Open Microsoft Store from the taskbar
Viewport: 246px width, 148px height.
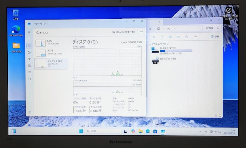(x=155, y=131)
